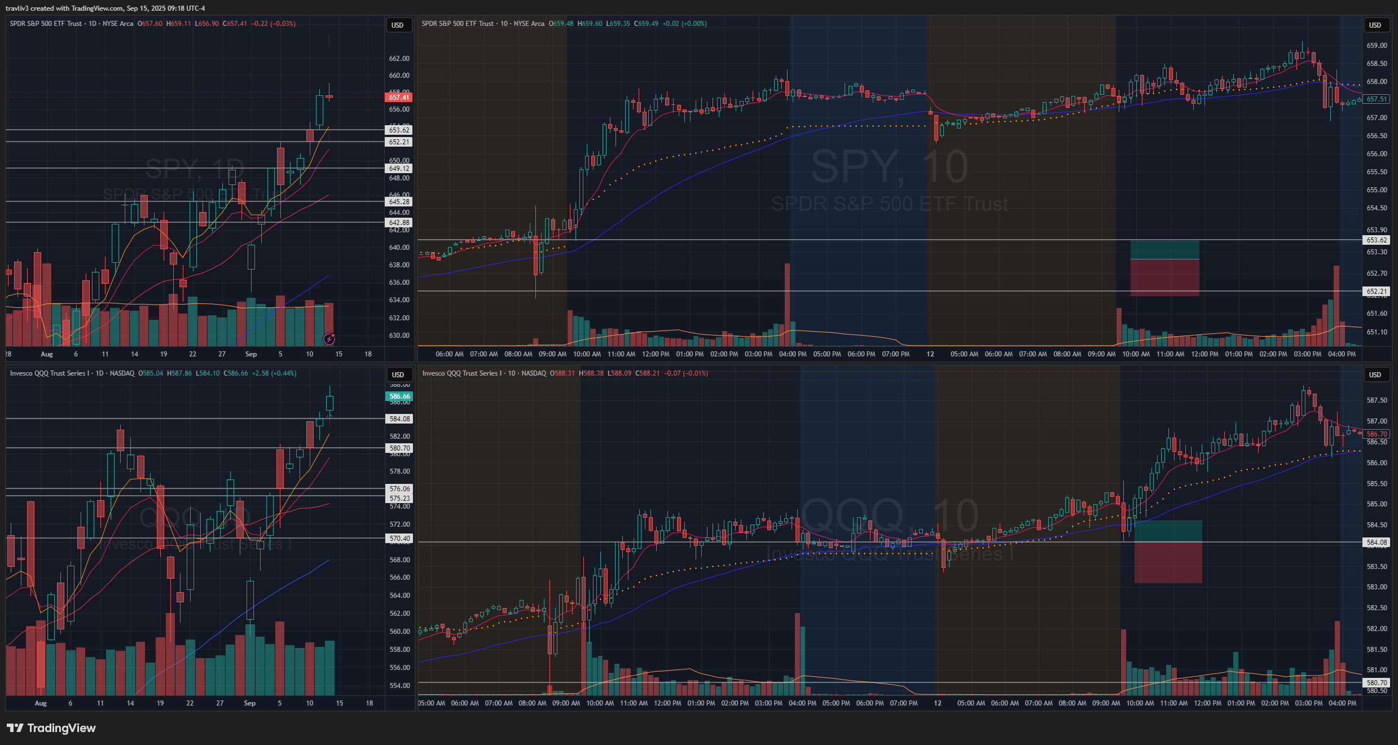The width and height of the screenshot is (1398, 745).
Task: Select the 652.21 level label on SPY 10-minute chart
Action: 1377,292
